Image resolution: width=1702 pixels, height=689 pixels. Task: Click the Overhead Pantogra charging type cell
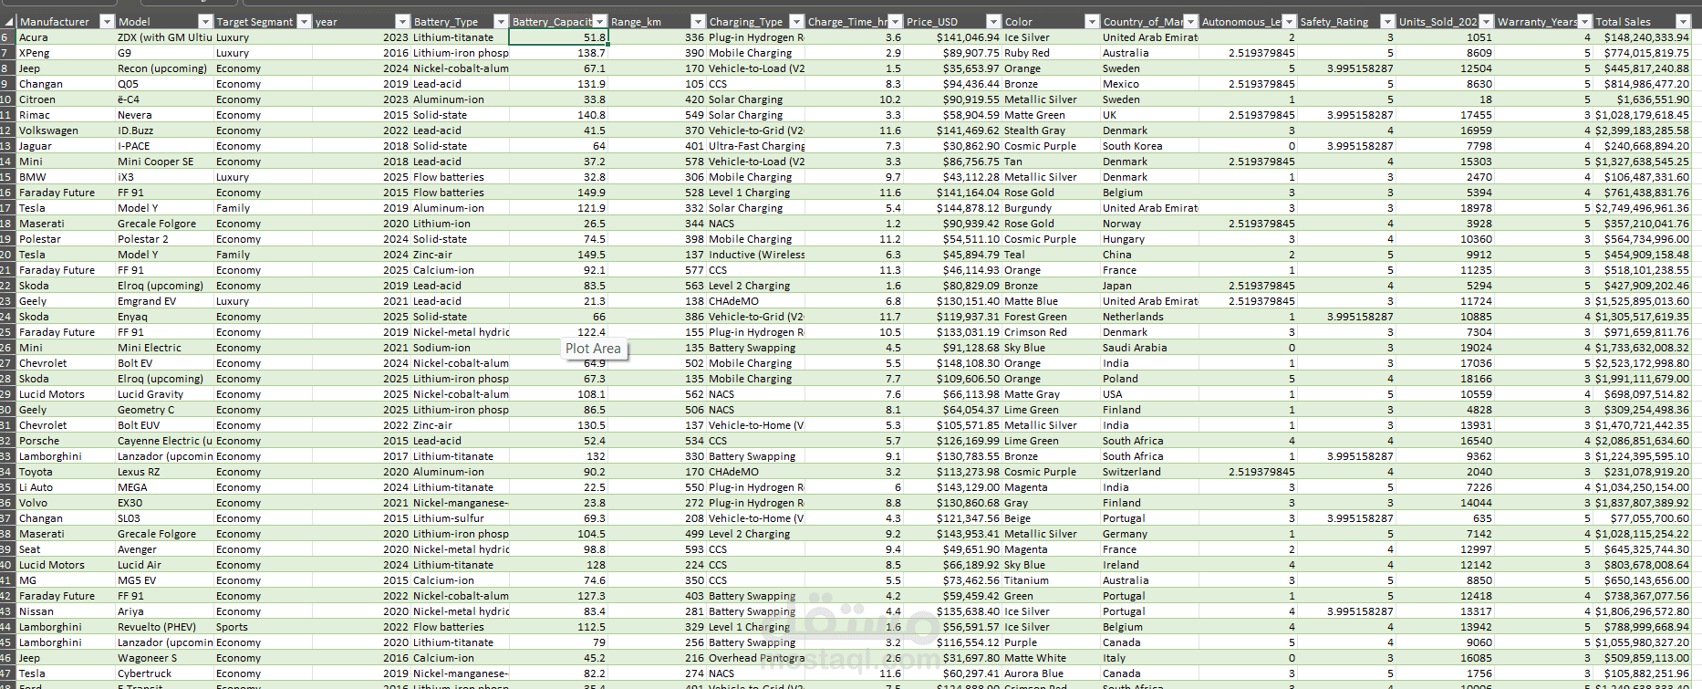tap(755, 658)
